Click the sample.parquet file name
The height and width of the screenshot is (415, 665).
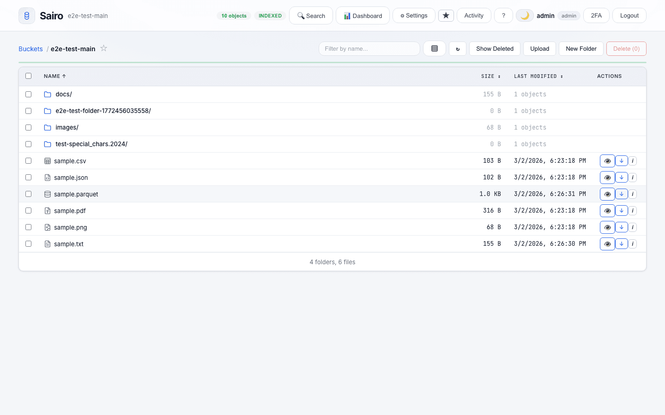click(76, 194)
